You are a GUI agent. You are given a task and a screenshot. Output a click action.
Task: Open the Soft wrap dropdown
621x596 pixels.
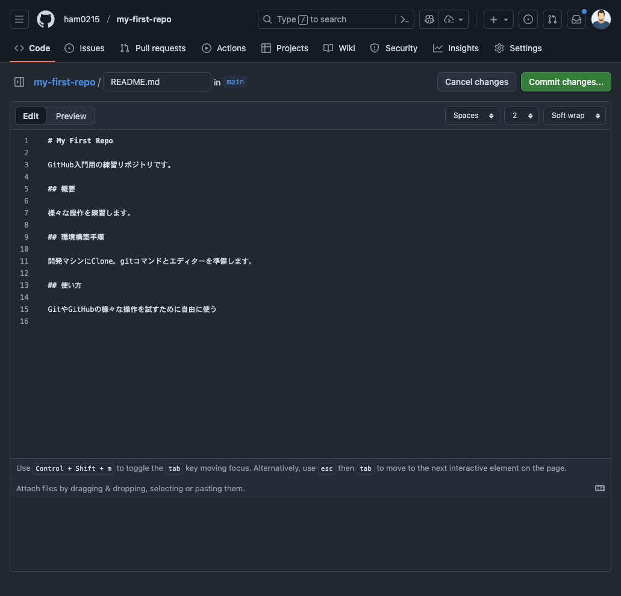pos(574,115)
